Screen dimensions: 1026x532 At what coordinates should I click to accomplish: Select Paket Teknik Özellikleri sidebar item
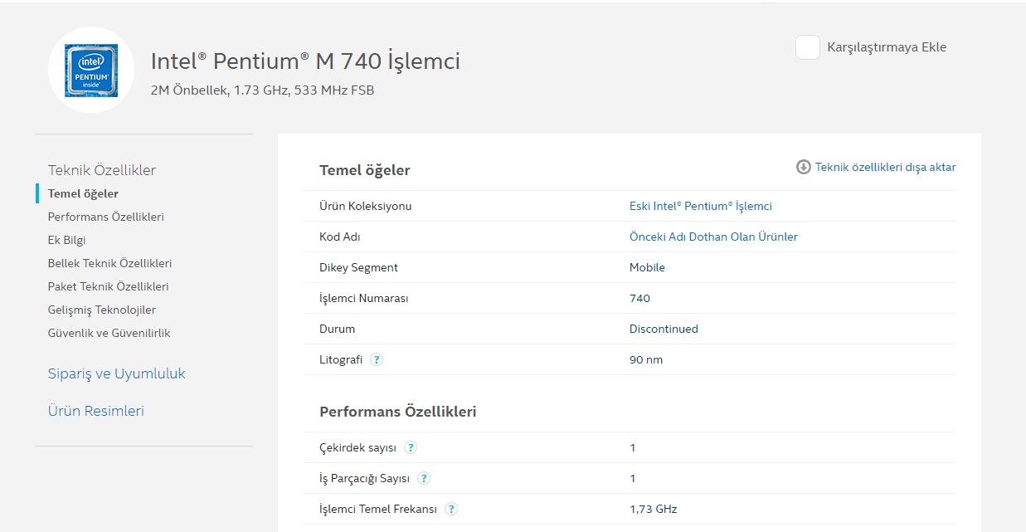(x=108, y=286)
